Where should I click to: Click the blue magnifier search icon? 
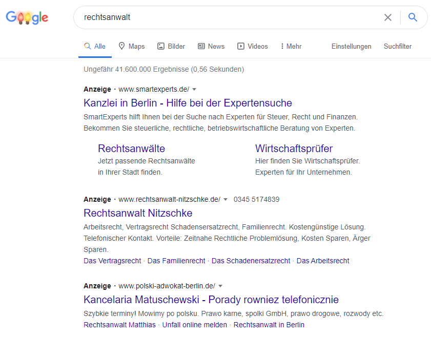[x=413, y=17]
